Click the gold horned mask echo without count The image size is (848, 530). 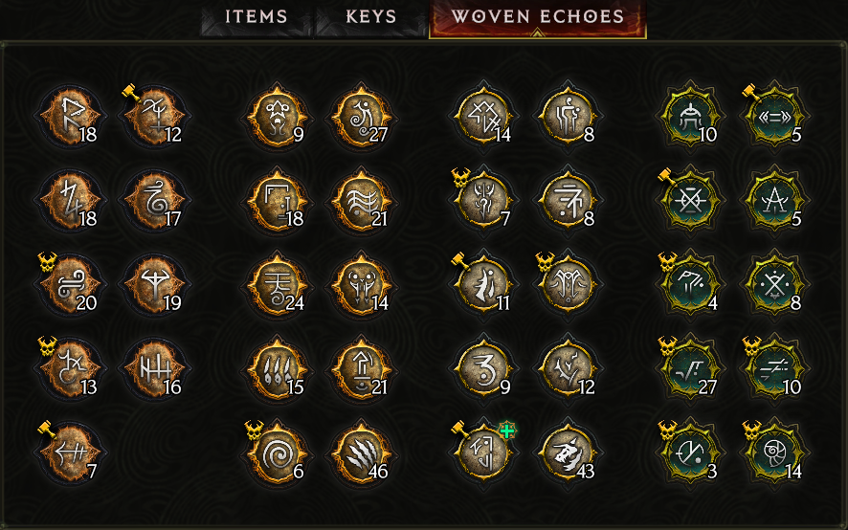tap(568, 285)
